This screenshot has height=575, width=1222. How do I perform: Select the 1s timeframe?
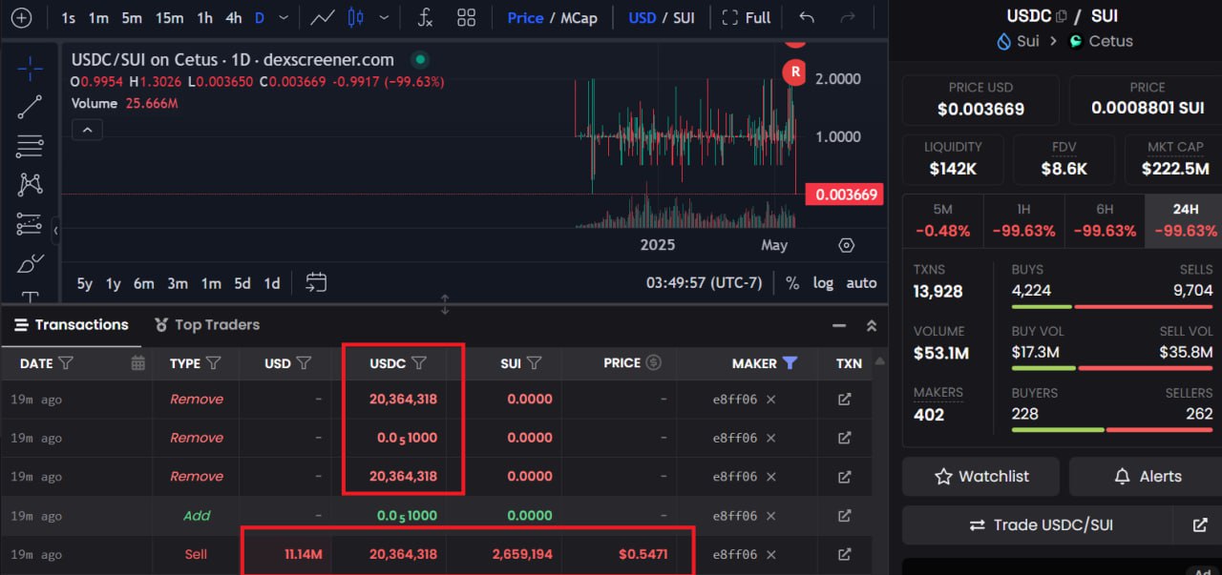coord(68,17)
